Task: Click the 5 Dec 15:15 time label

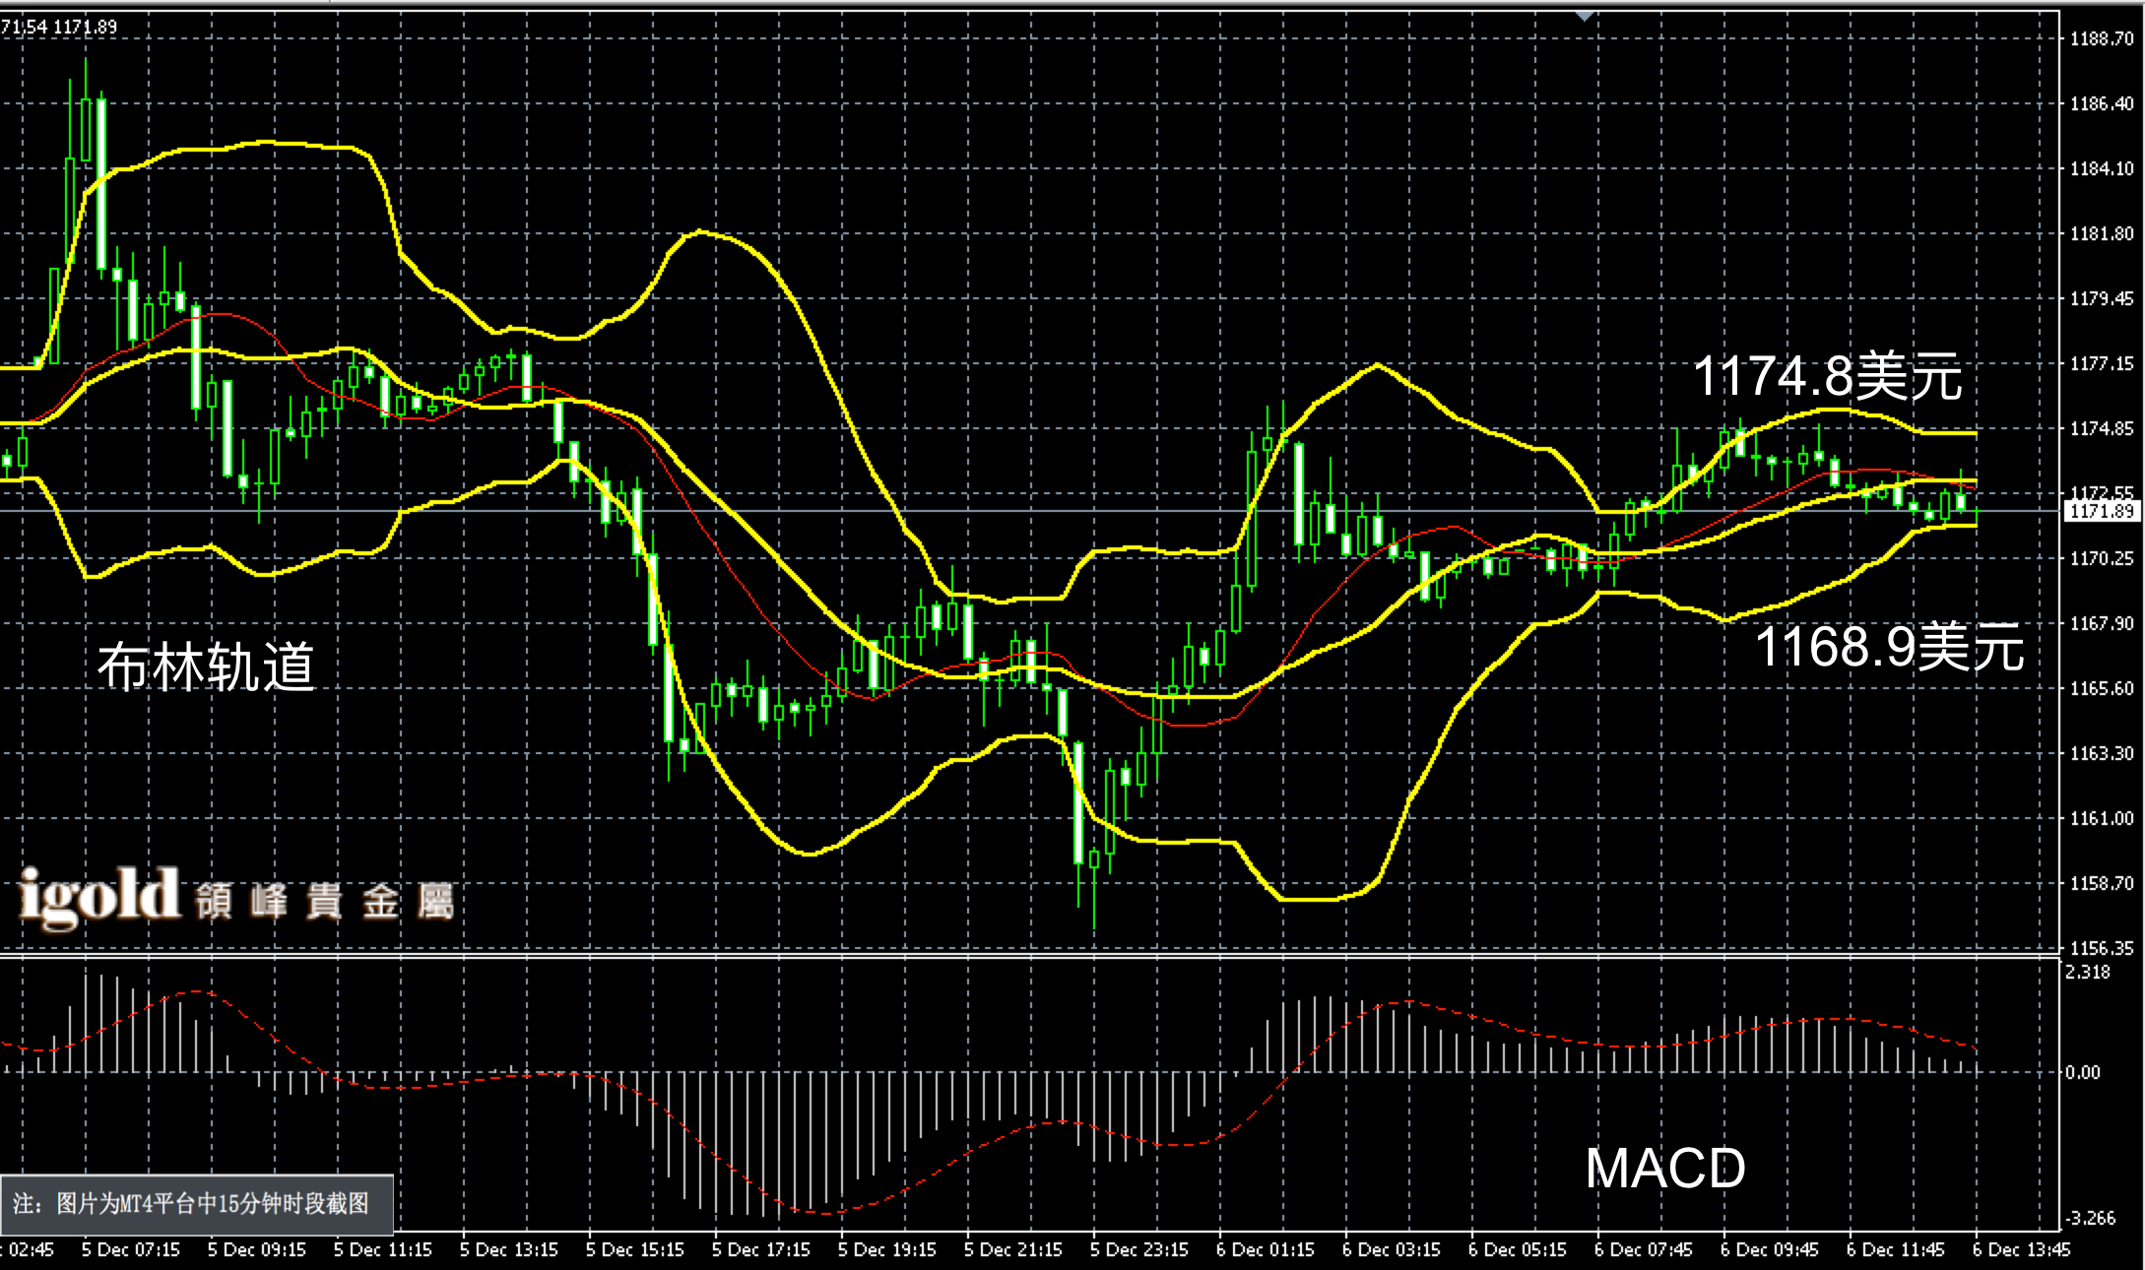Action: coord(635,1250)
